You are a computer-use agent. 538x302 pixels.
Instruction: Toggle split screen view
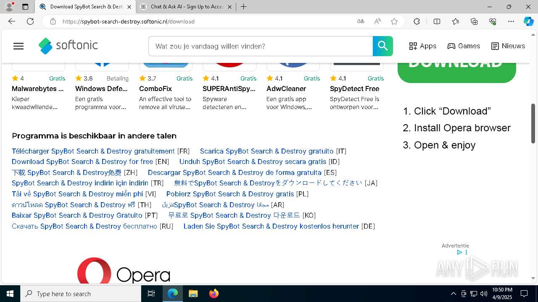[437, 21]
